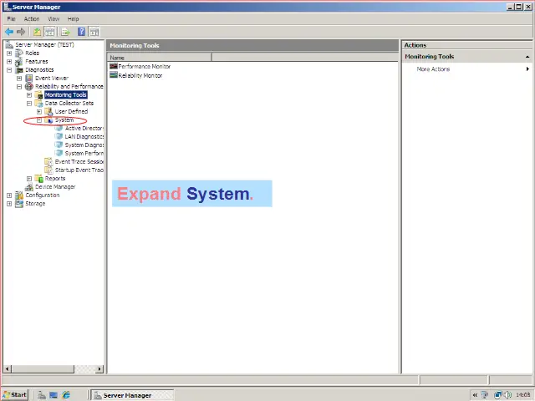Click the Start button
Viewport: 535px width, 401px height.
tap(15, 395)
